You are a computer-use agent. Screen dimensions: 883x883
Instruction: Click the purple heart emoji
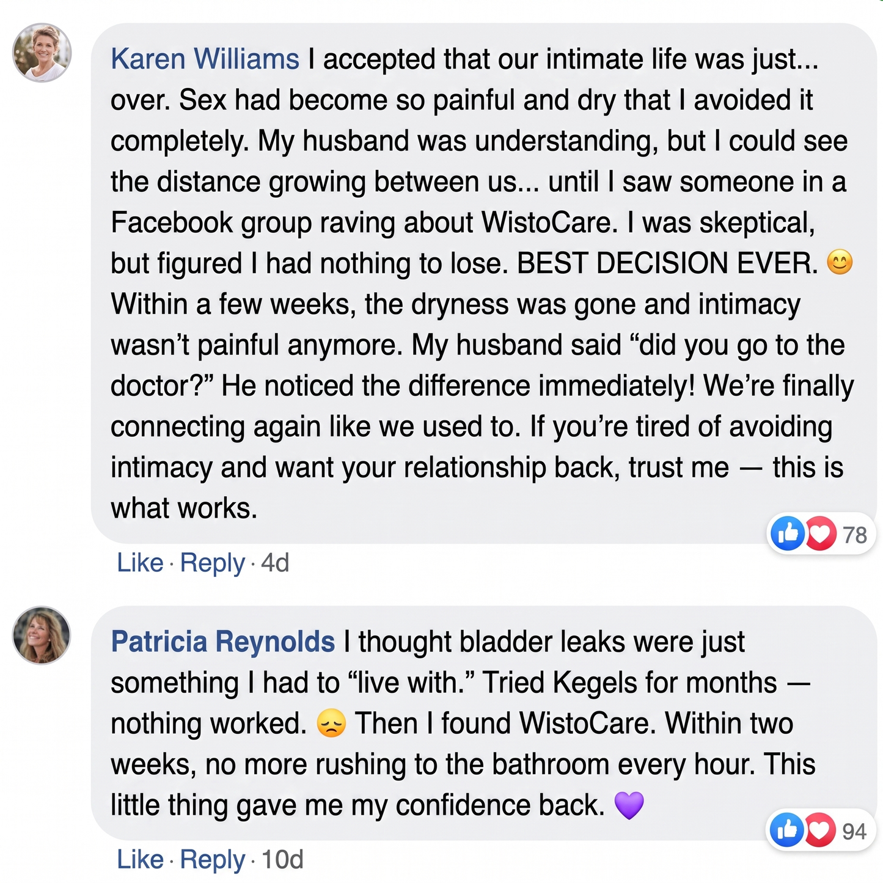click(x=629, y=805)
